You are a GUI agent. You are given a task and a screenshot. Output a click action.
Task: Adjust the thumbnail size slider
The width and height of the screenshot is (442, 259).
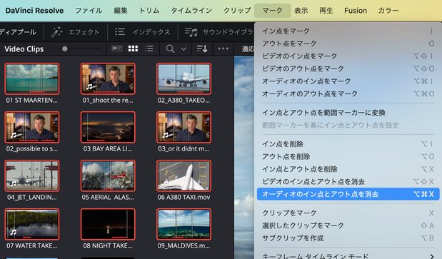[64, 49]
